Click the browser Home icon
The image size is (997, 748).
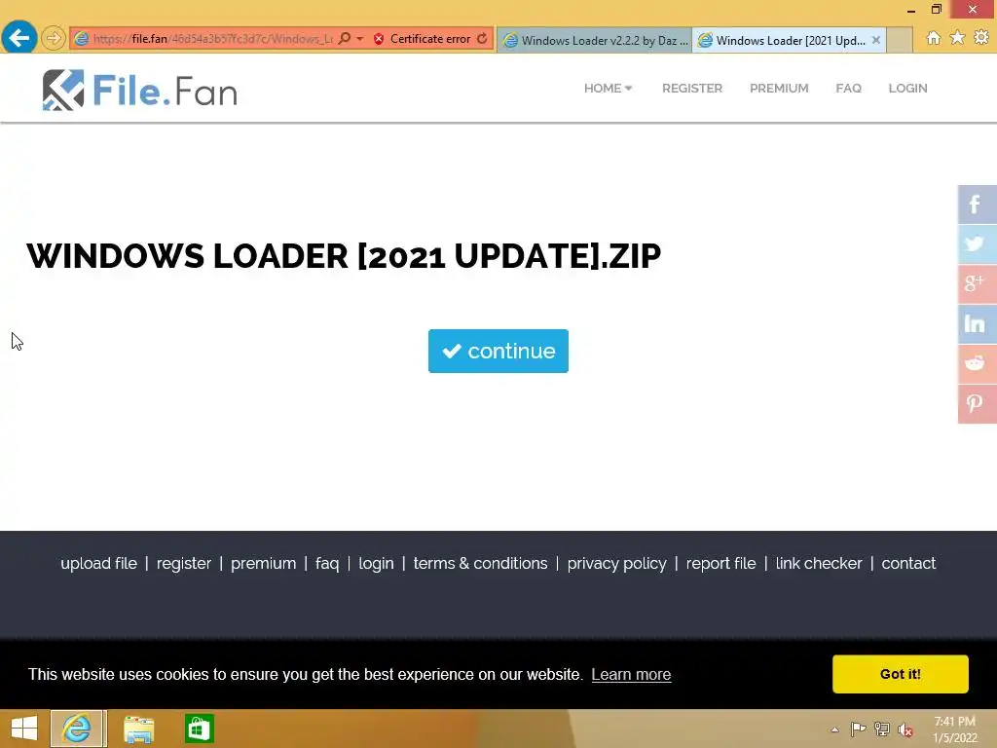coord(934,38)
